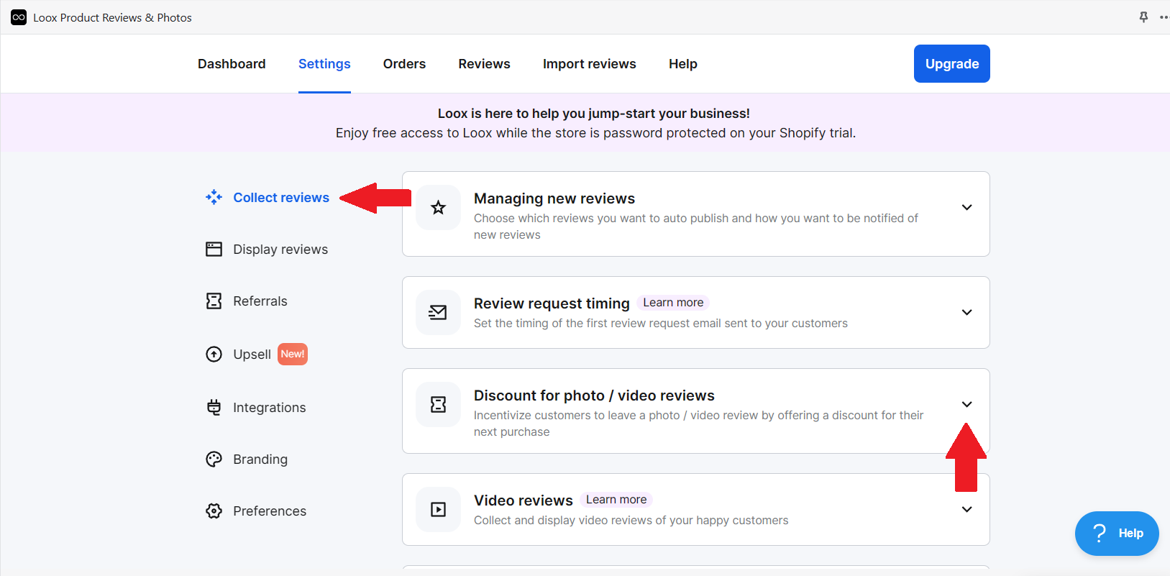
Task: Click the Collect reviews sparkle icon
Action: pyautogui.click(x=214, y=197)
